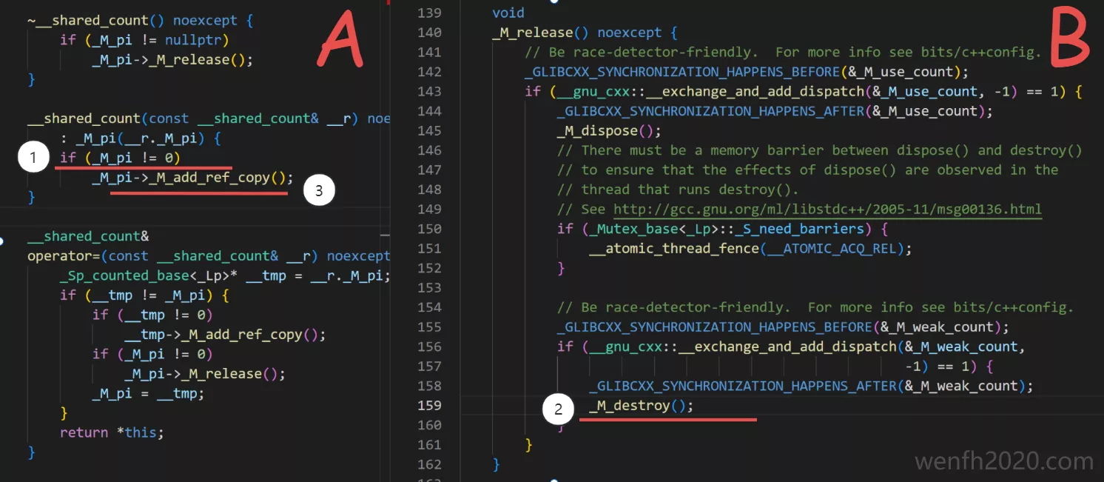The image size is (1104, 482).
Task: Click the 'void' keyword on line 139
Action: coord(508,13)
